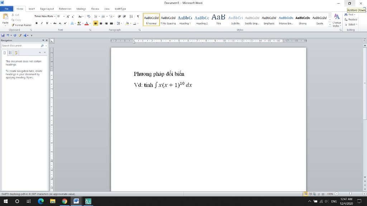
Task: Grow the font size
Action: point(68,16)
